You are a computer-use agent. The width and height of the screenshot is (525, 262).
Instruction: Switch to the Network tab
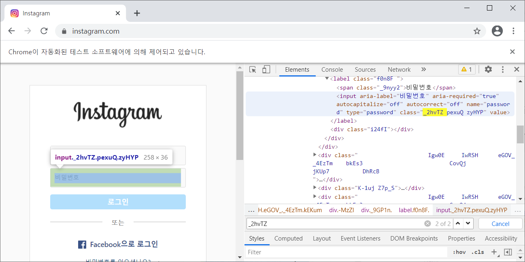[399, 70]
